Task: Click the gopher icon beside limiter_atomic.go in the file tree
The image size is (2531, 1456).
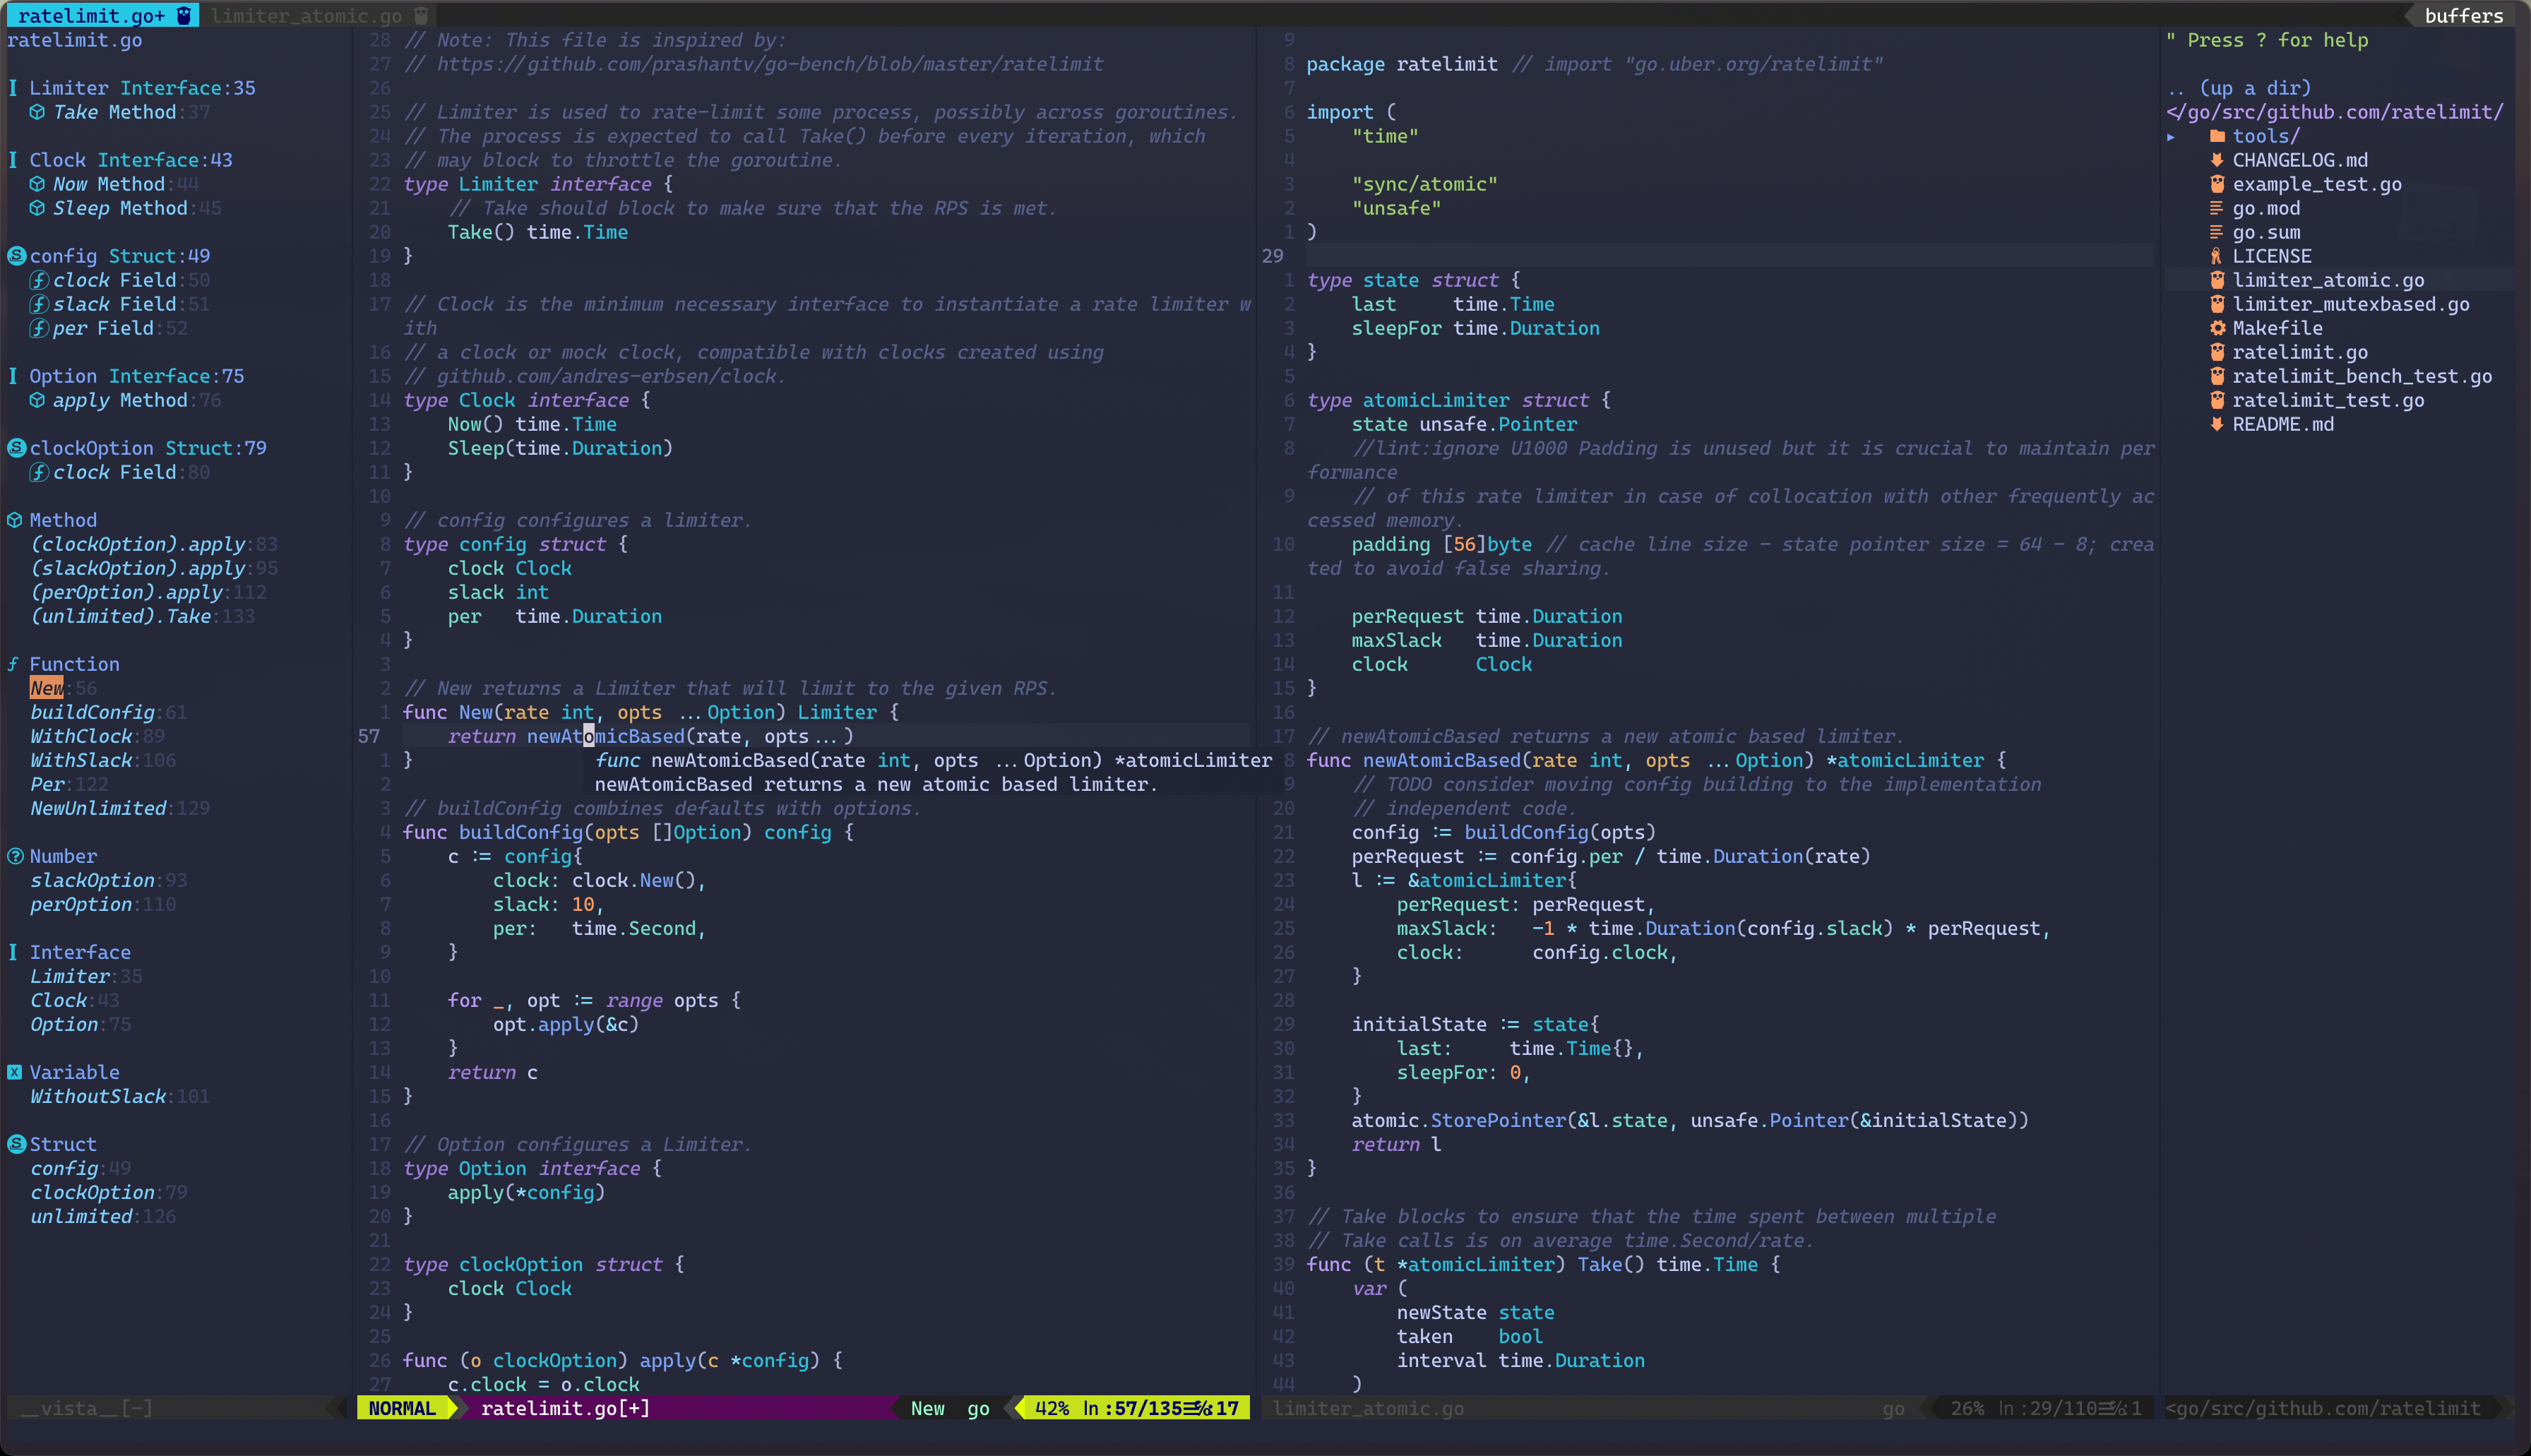Action: click(2217, 280)
